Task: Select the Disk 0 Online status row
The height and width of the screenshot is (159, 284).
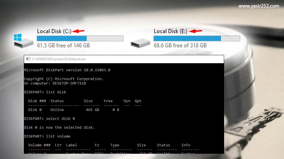Action: pyautogui.click(x=55, y=110)
